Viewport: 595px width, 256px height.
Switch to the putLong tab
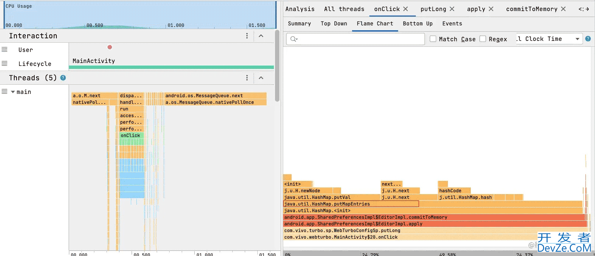pos(433,9)
